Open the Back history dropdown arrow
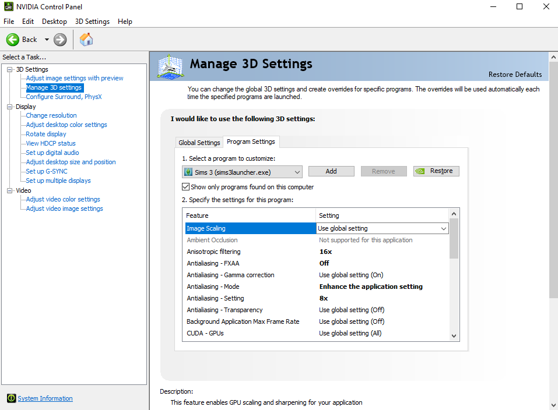The image size is (558, 410). (x=47, y=40)
